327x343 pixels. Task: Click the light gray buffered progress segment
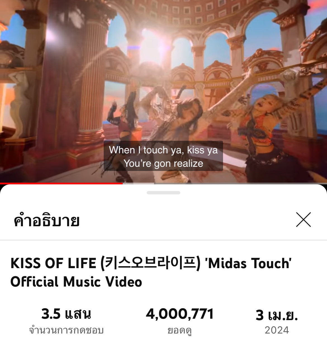(x=138, y=184)
